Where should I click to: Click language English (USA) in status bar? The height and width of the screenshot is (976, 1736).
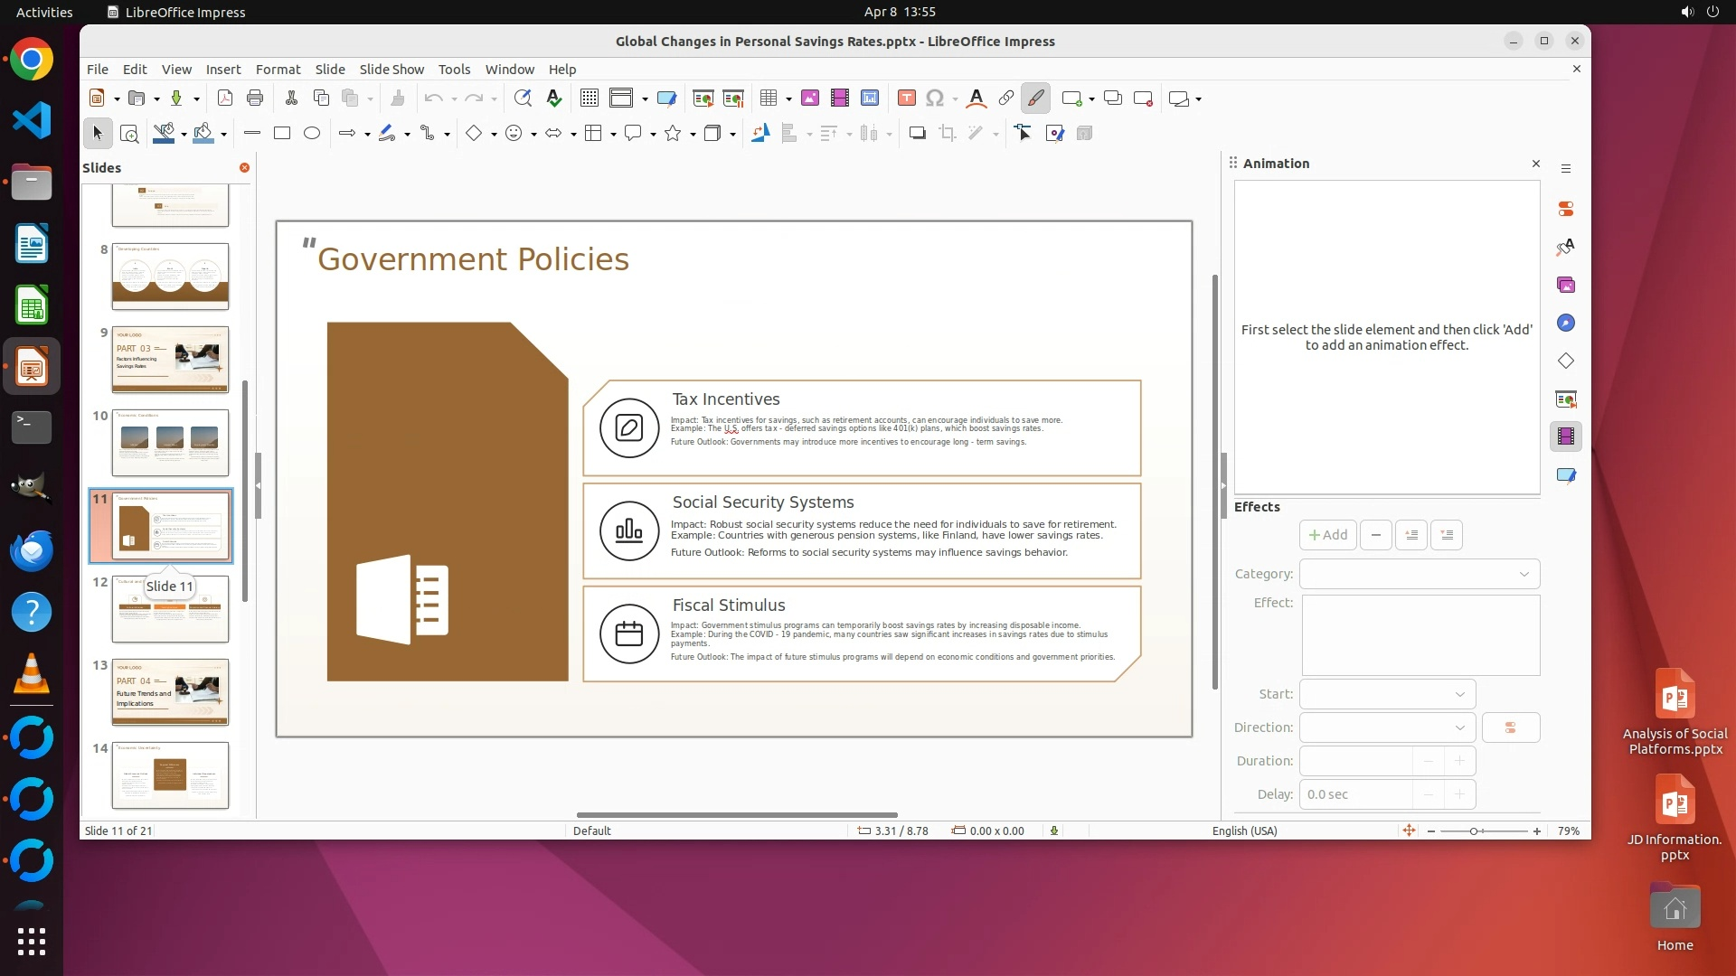click(x=1244, y=831)
